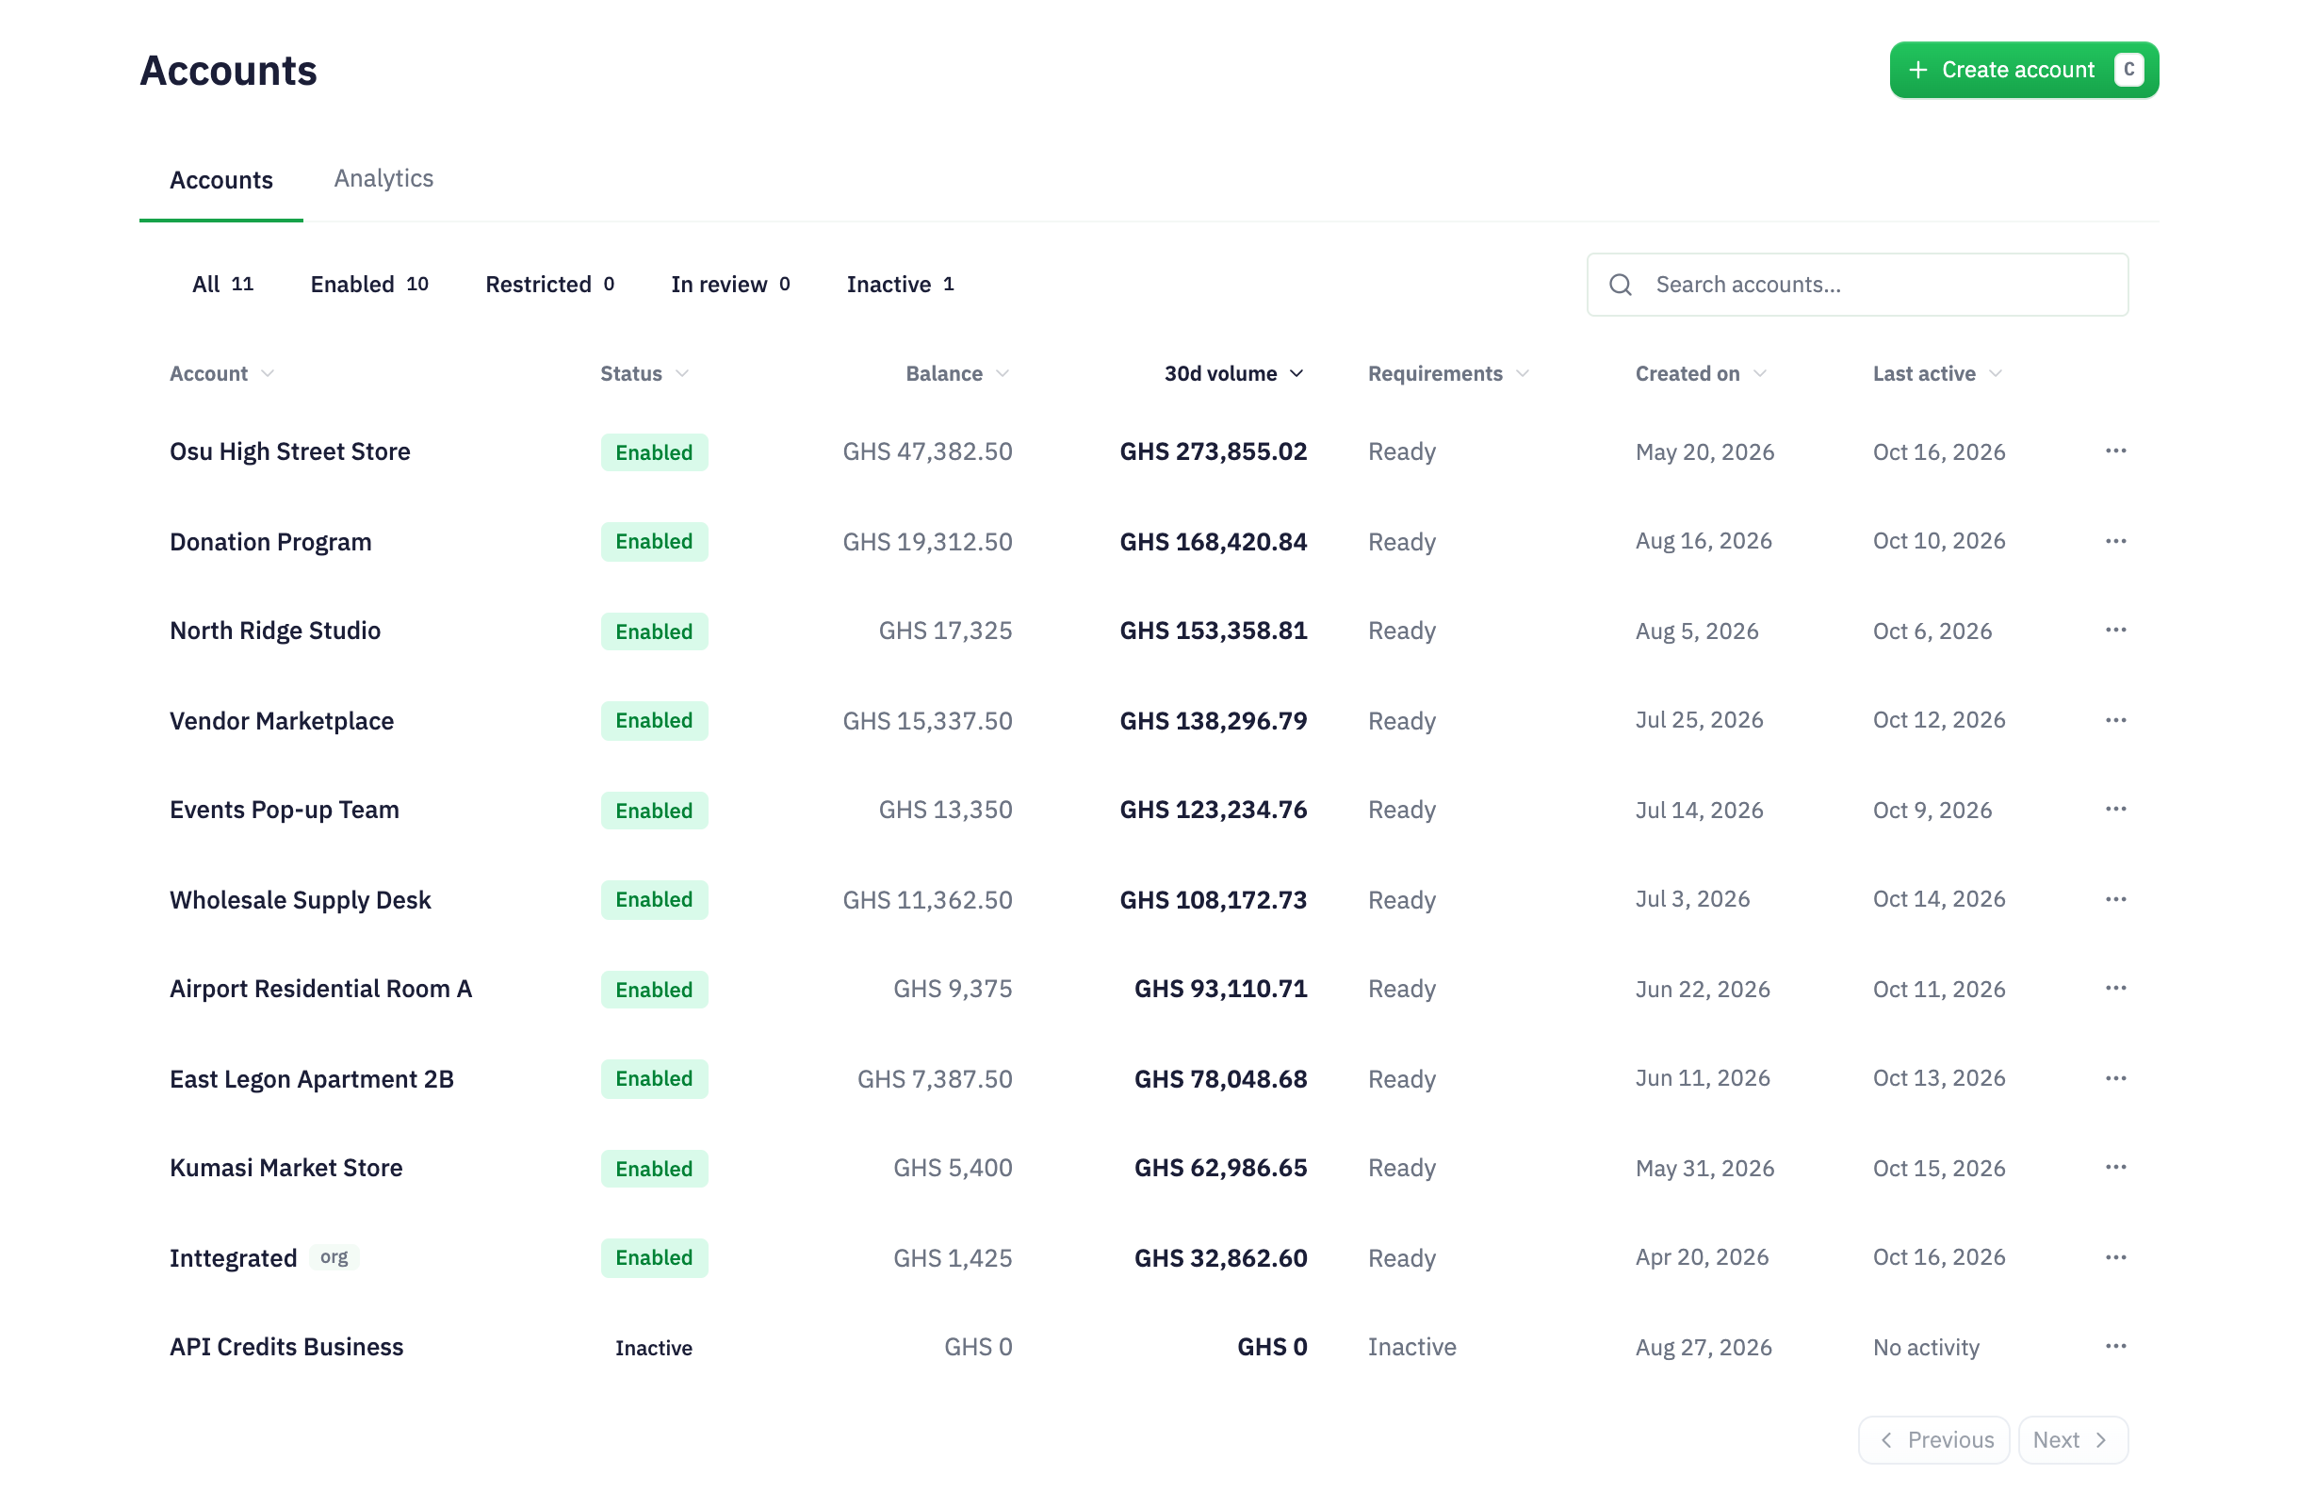
Task: Open the API Credits Business account
Action: click(285, 1346)
